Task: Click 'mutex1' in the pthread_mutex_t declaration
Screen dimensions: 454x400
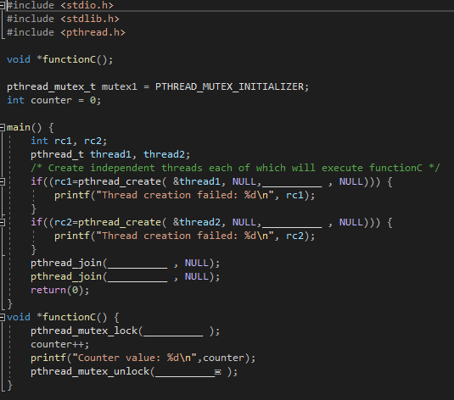Action: (120, 86)
